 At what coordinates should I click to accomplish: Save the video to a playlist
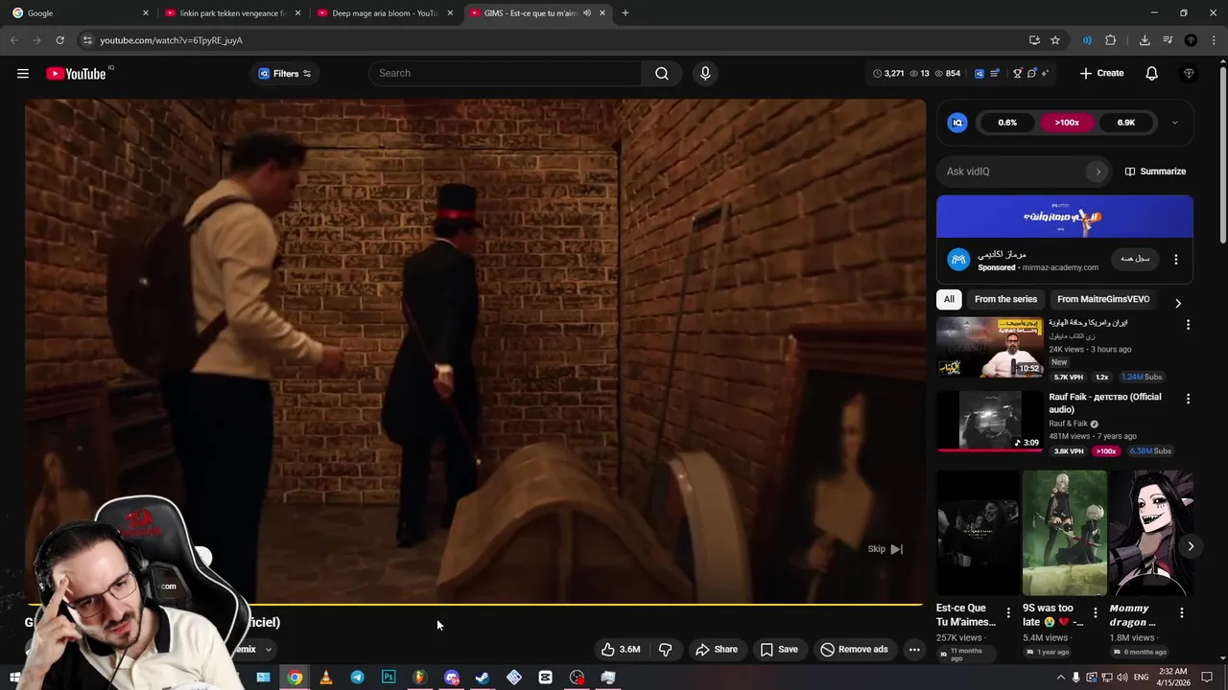click(x=779, y=650)
